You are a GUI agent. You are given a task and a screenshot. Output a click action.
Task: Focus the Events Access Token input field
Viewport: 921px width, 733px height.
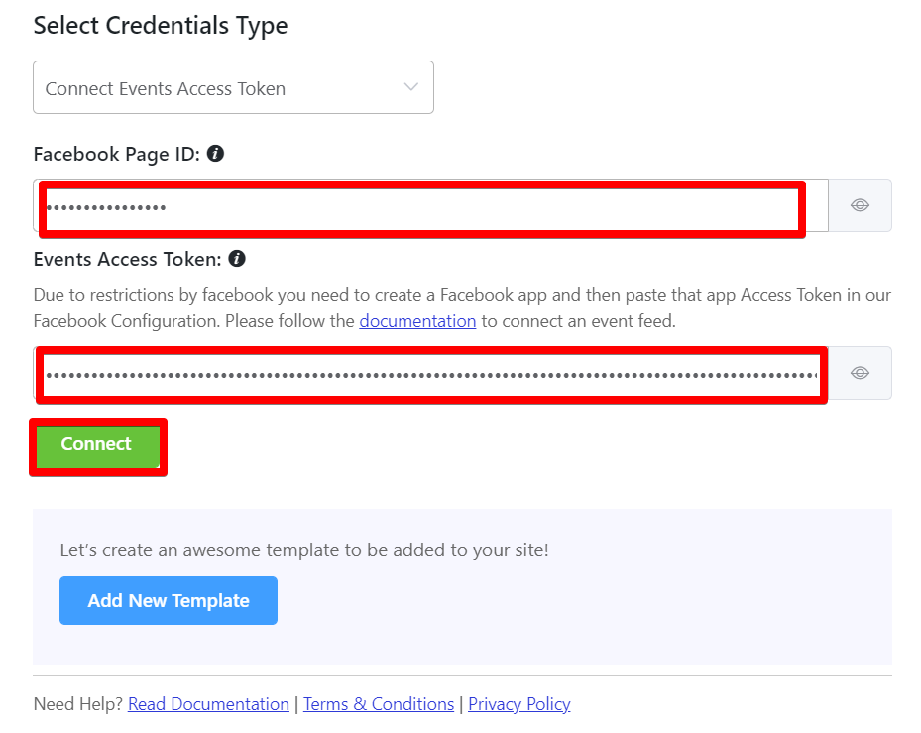[430, 373]
